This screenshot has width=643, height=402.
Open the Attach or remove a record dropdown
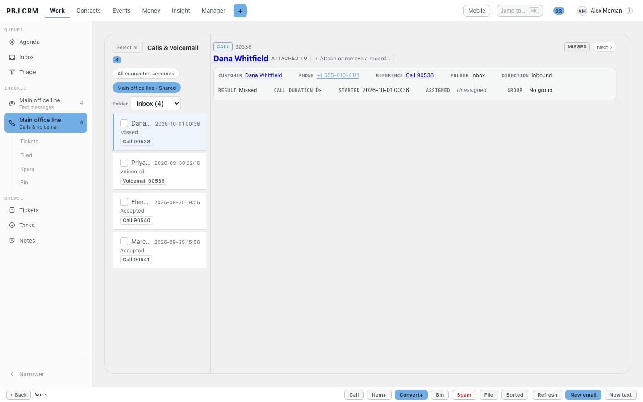(352, 59)
